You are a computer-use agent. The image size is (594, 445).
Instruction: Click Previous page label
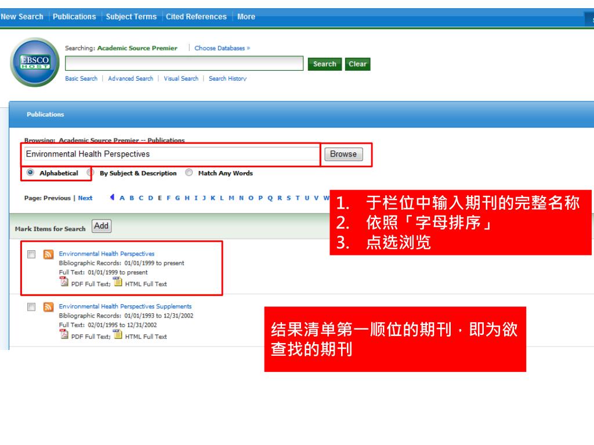point(57,198)
